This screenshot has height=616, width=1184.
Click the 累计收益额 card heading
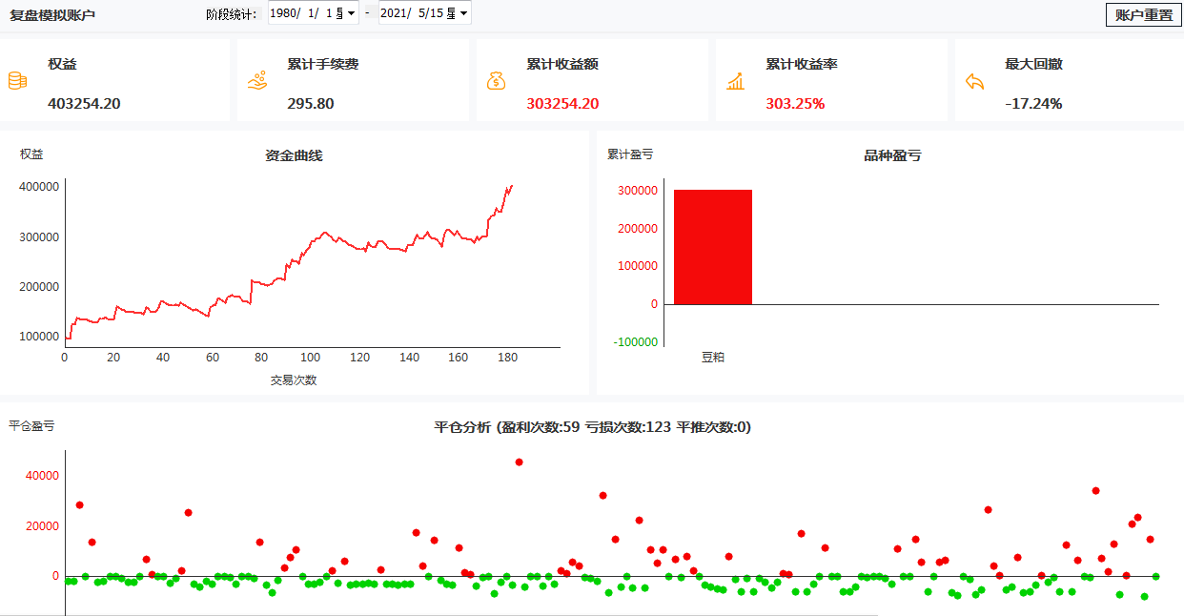(562, 64)
